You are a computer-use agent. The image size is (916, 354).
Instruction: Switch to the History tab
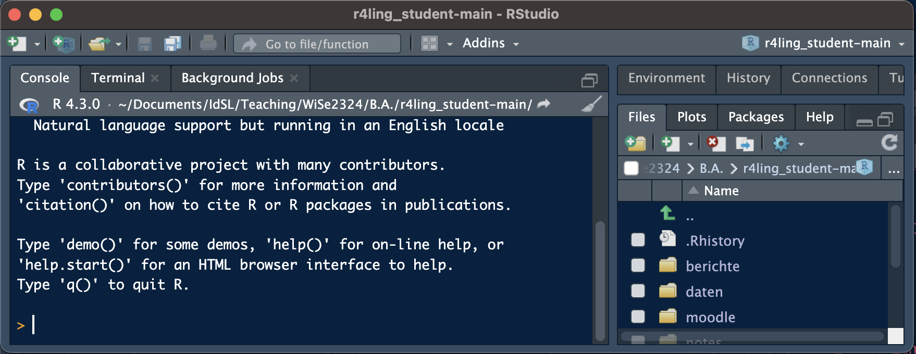pos(748,78)
